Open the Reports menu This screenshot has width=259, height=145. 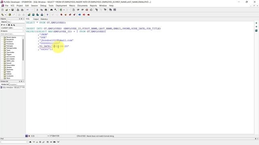tap(93, 6)
